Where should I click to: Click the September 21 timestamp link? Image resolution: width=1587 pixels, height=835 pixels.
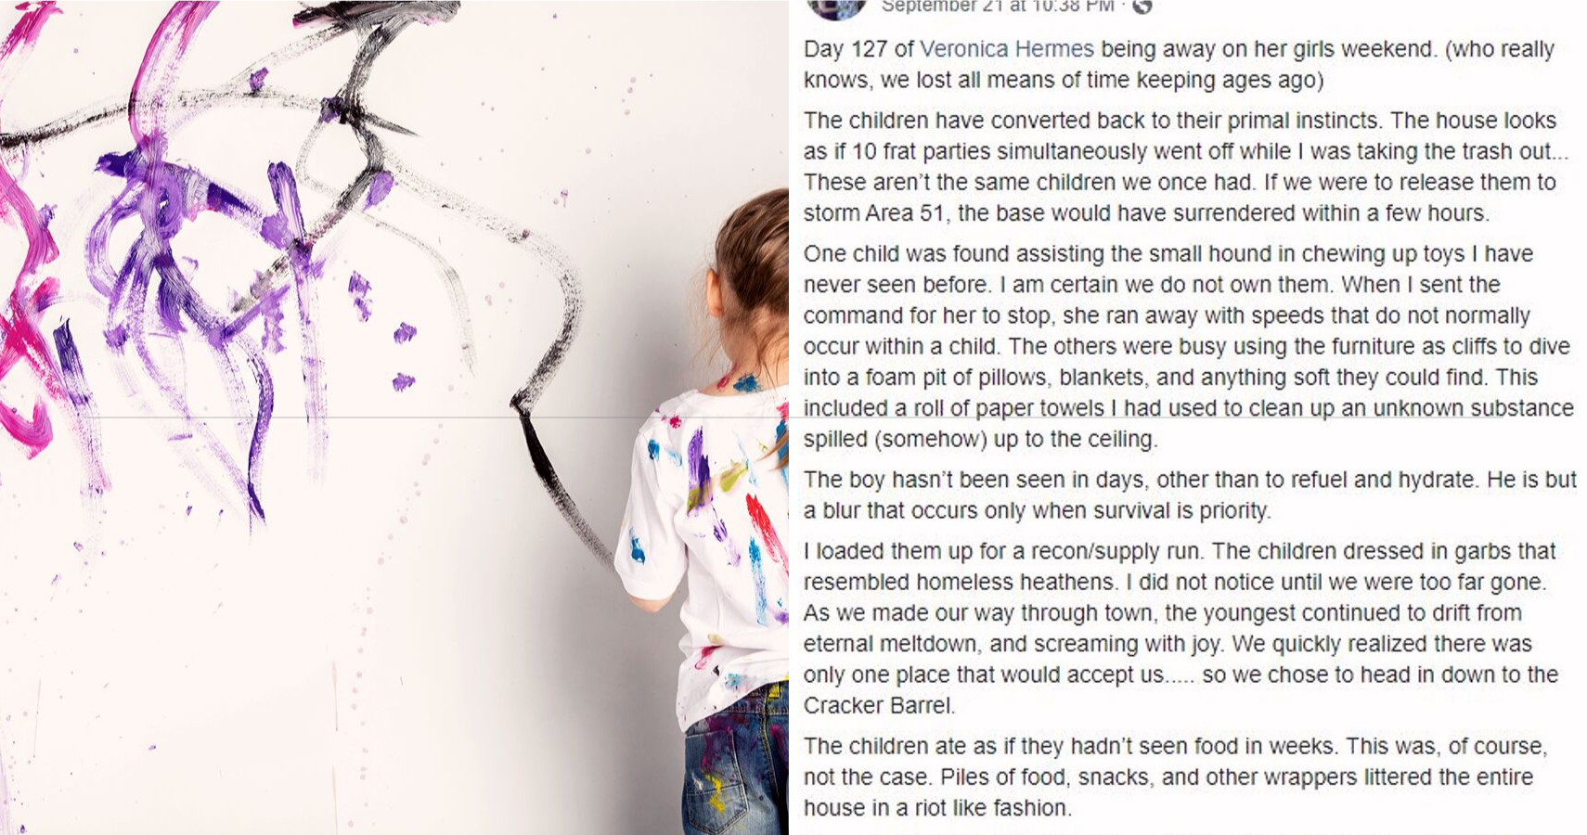(998, 6)
